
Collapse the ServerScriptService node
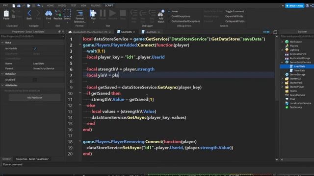click(x=282, y=62)
